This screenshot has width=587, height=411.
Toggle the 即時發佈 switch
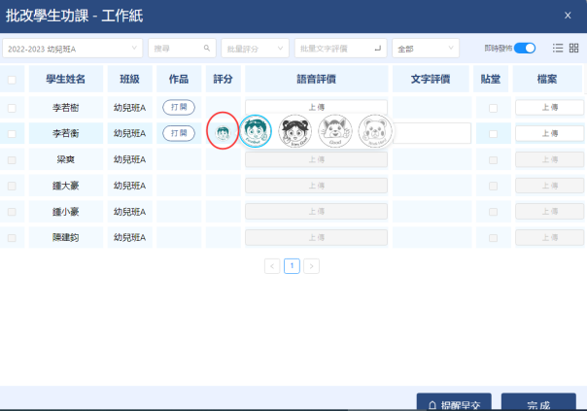pyautogui.click(x=525, y=48)
